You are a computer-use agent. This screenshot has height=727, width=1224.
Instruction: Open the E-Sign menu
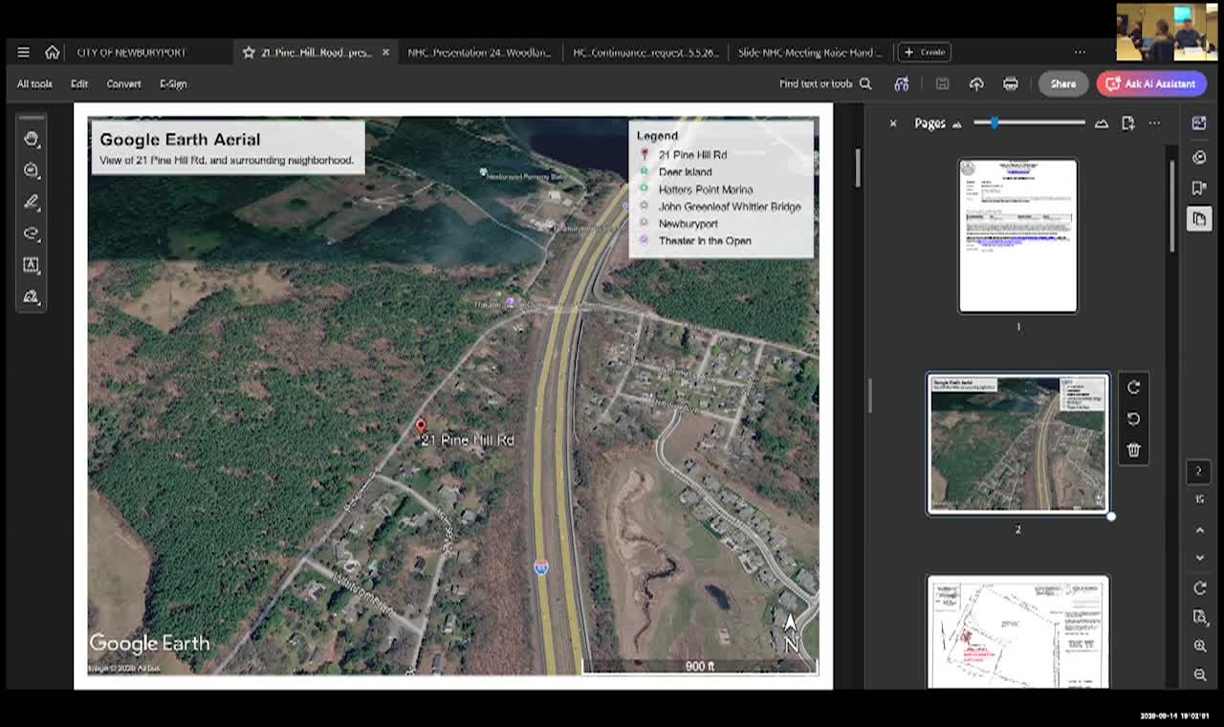[x=173, y=84]
